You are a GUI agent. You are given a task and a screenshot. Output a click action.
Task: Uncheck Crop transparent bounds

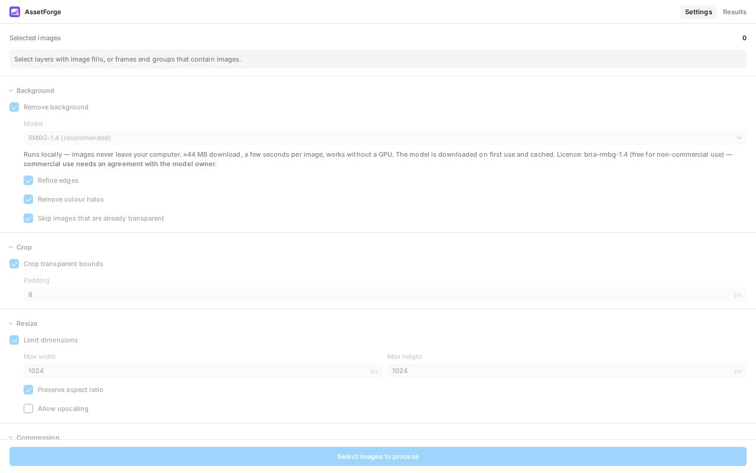tap(14, 264)
